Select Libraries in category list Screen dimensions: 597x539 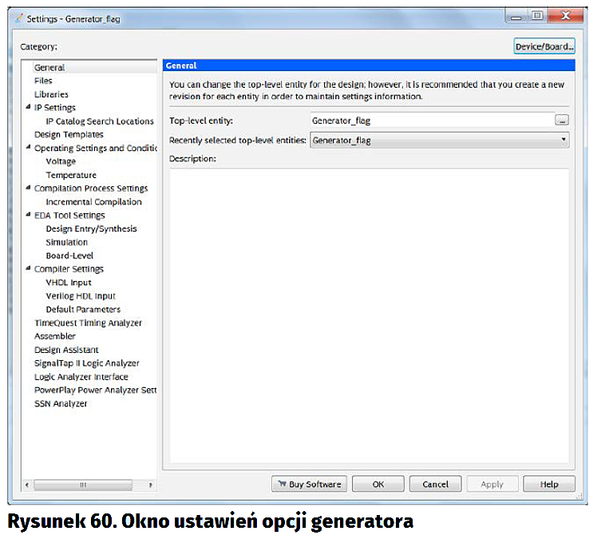pos(51,94)
